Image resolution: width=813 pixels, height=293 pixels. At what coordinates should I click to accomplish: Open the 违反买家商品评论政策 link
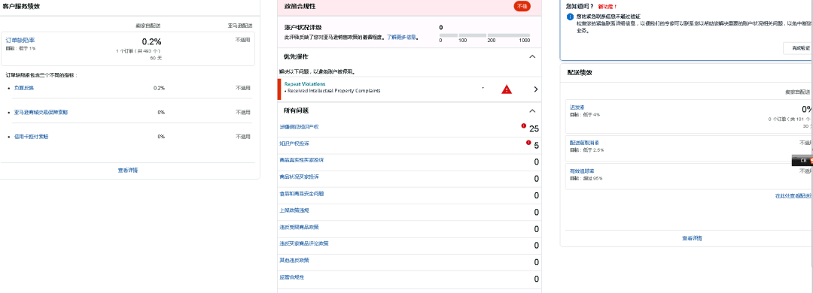click(x=304, y=243)
